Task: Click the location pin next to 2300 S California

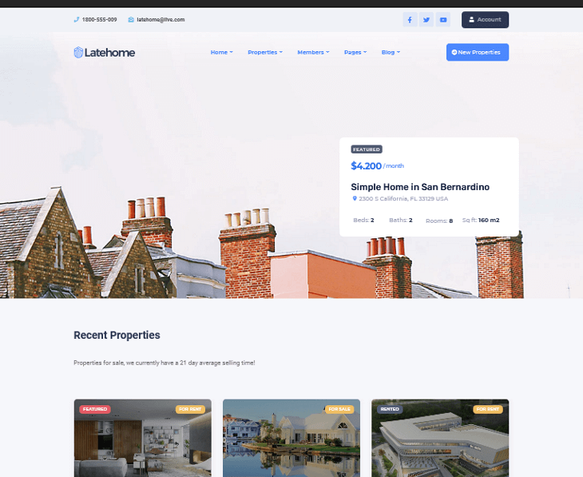Action: point(355,199)
